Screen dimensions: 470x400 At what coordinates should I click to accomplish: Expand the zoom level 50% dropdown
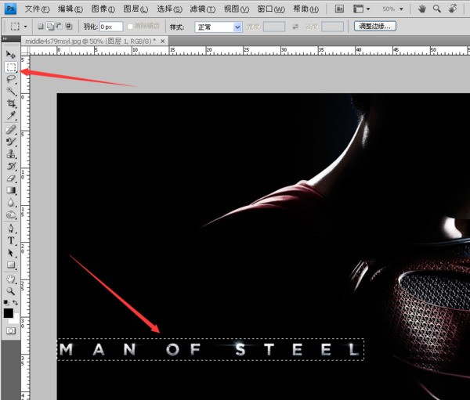tap(392, 9)
